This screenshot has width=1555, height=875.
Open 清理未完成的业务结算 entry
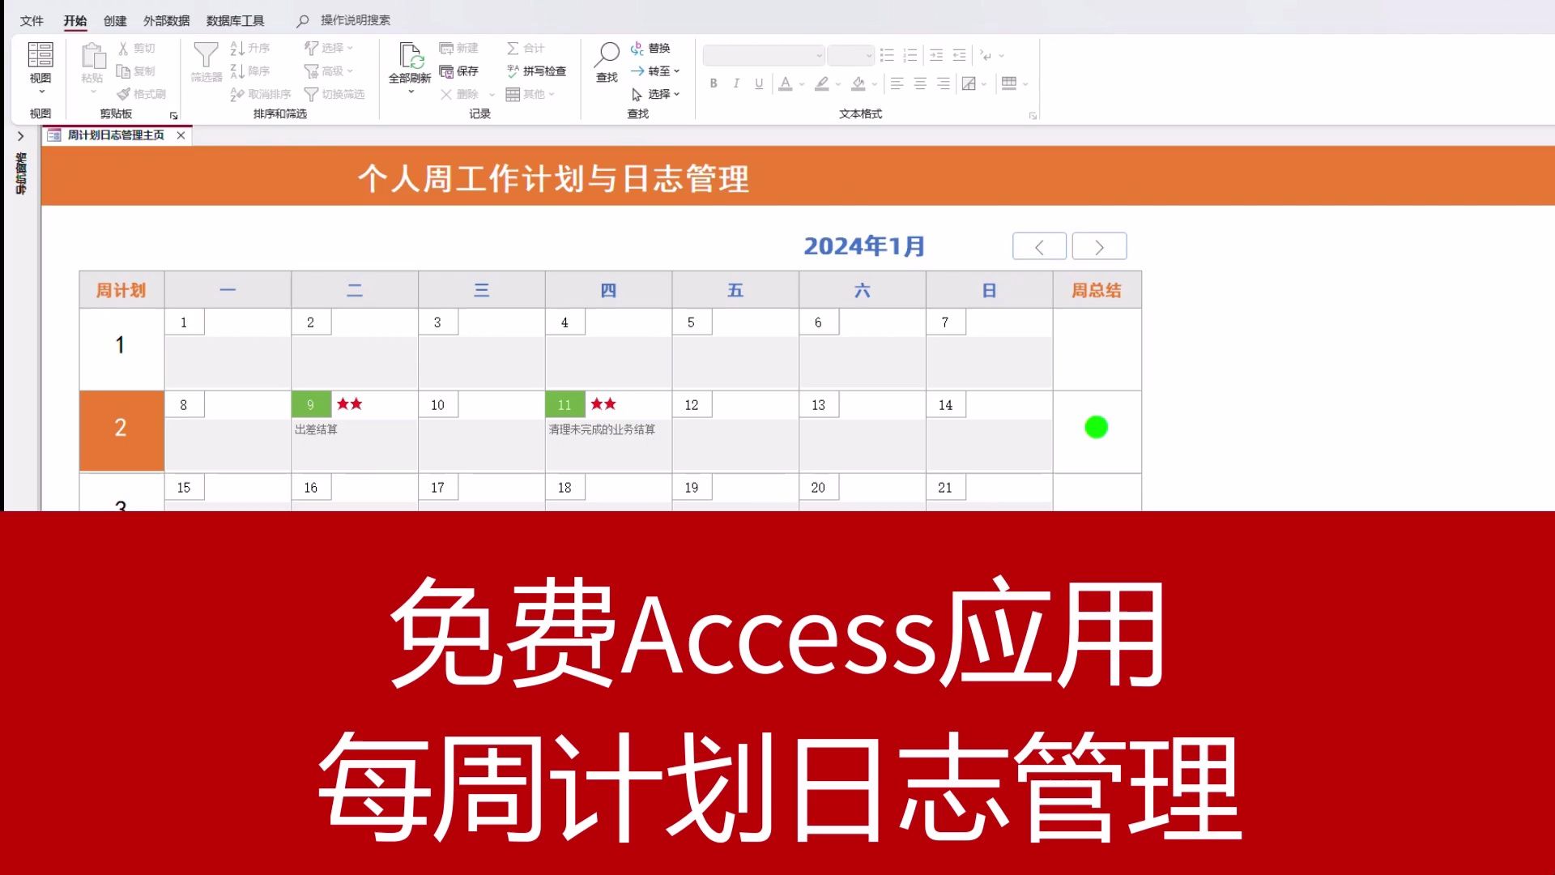click(x=602, y=429)
